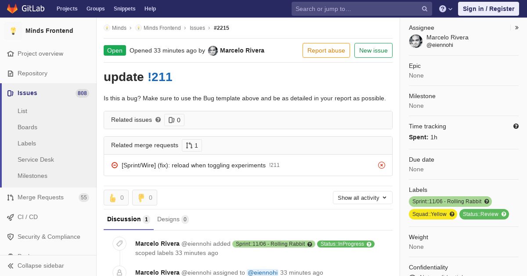Open the Service Desk sidebar item
This screenshot has height=276, width=527.
[36, 159]
